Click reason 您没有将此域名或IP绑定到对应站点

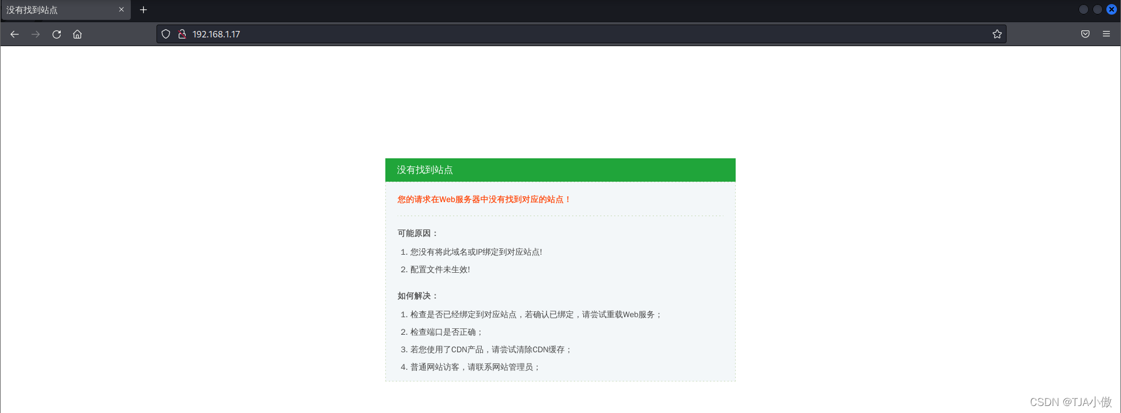(x=476, y=252)
